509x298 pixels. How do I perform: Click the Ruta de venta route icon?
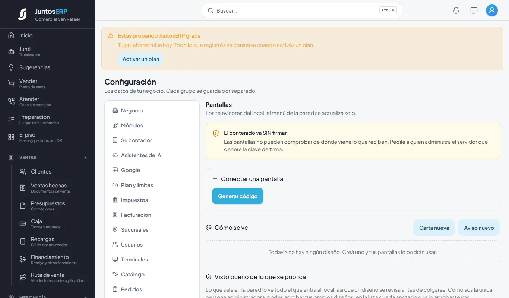pos(23,278)
